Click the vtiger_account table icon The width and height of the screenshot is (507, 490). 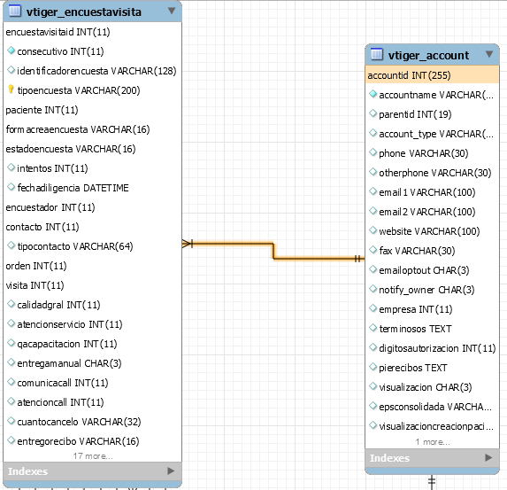tap(377, 54)
